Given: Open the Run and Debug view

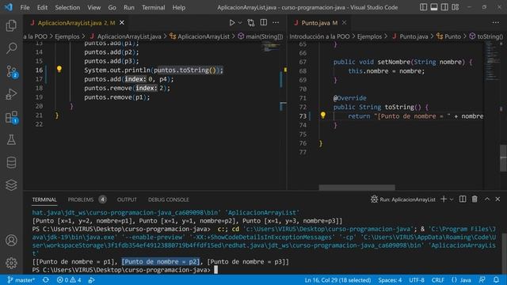Looking at the screenshot, I should 11,94.
